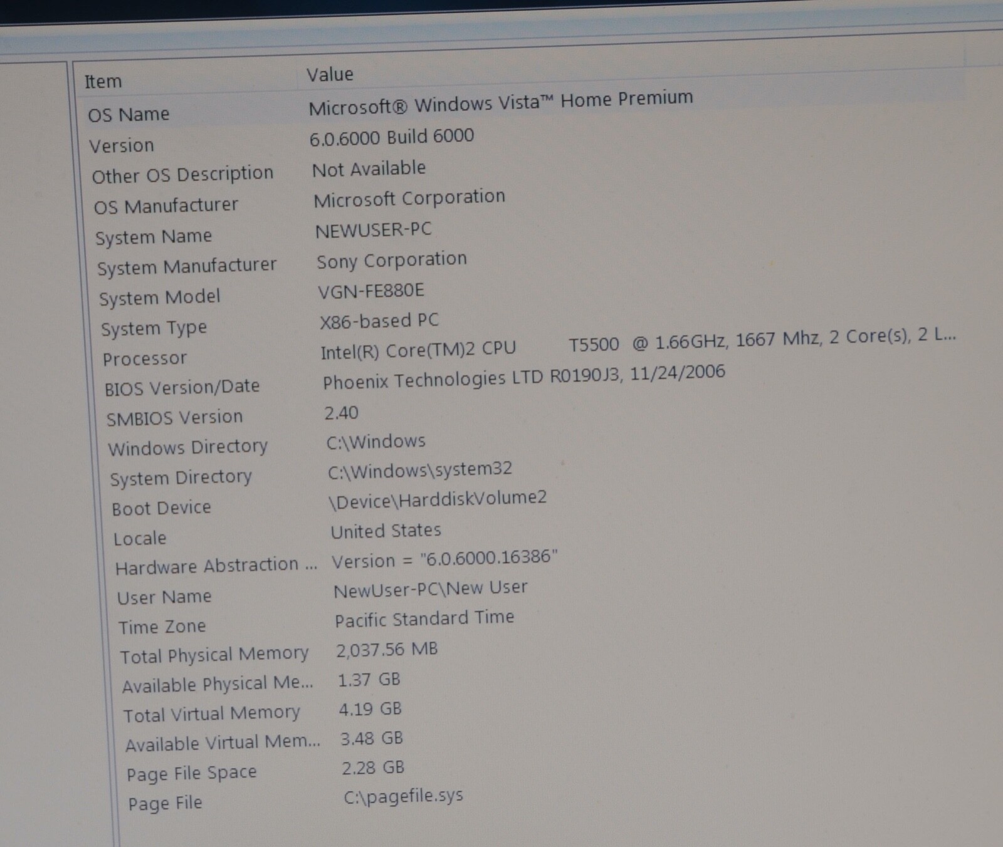Select the OS Name row label
The width and height of the screenshot is (1003, 847).
tap(129, 115)
